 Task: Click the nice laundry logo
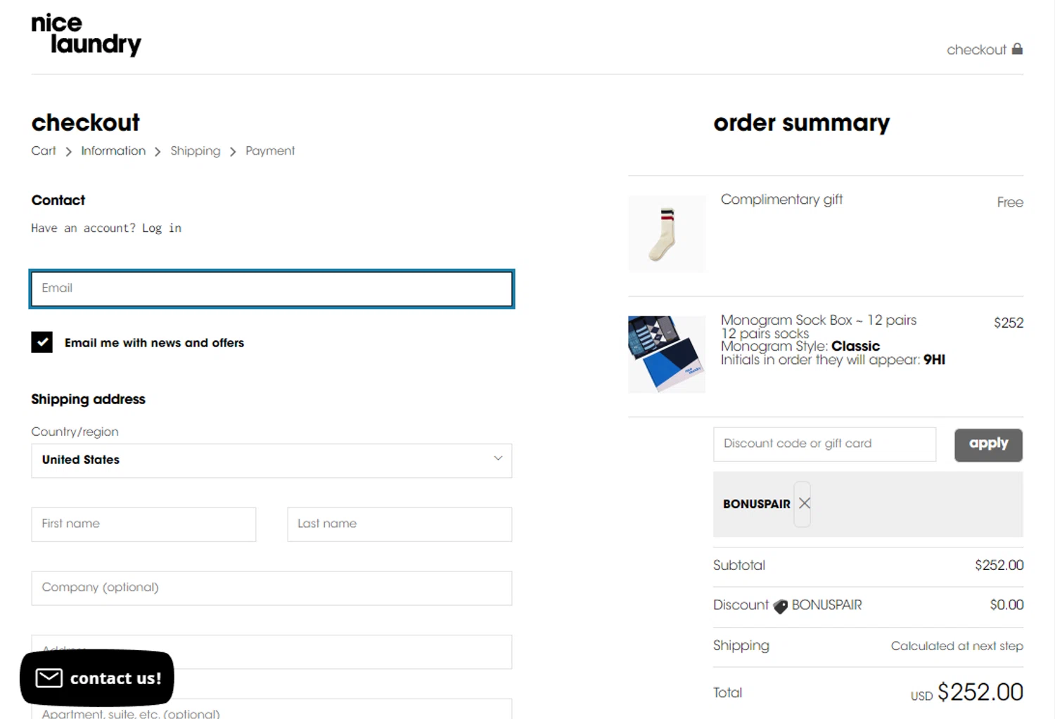(x=86, y=34)
